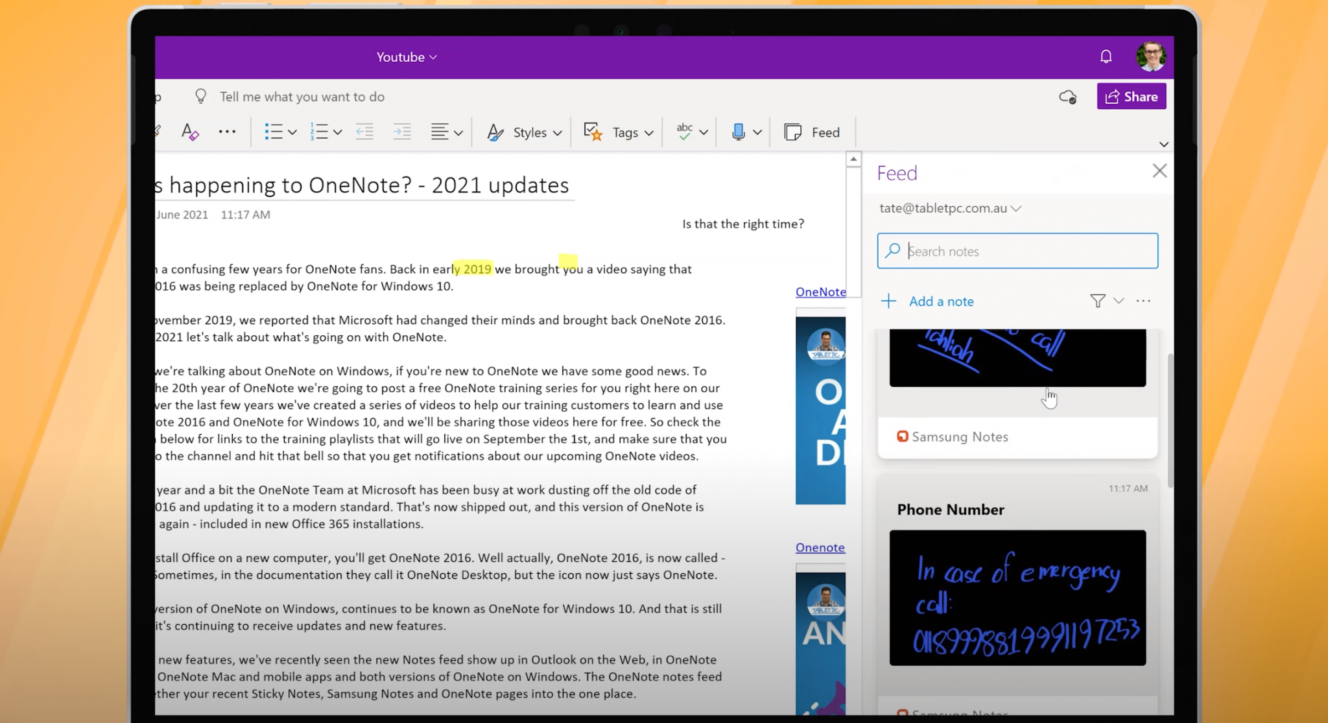Viewport: 1328px width, 723px height.
Task: Expand the bullet list style dropdown
Action: (x=292, y=132)
